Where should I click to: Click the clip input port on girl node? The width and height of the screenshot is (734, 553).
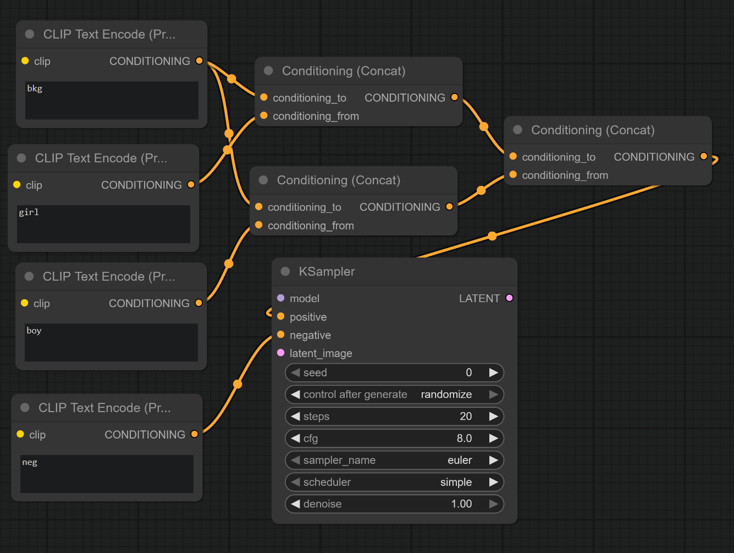click(16, 184)
